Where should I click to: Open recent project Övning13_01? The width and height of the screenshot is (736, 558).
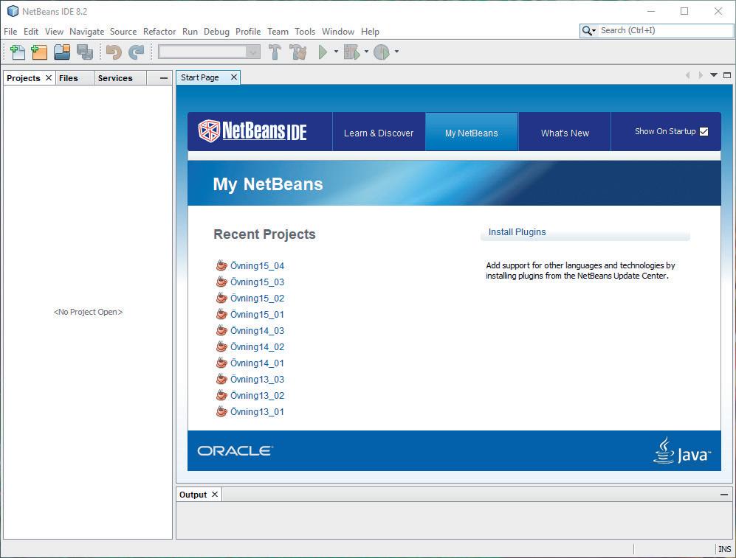[x=257, y=412]
